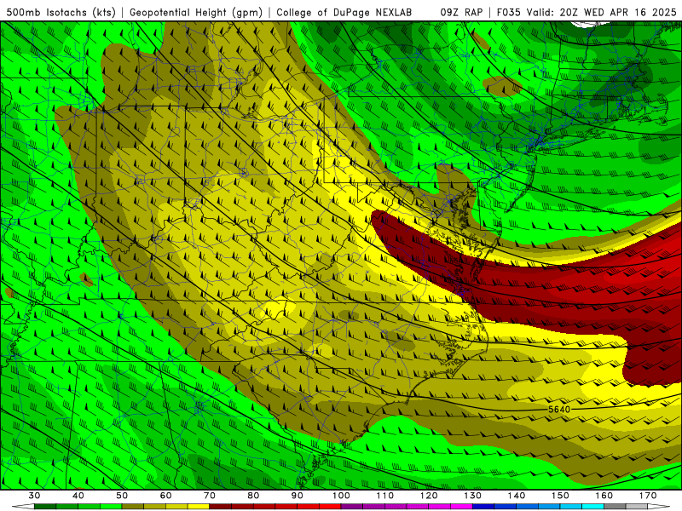Click the "500mb Isotachs (kts)" title text

click(x=61, y=13)
